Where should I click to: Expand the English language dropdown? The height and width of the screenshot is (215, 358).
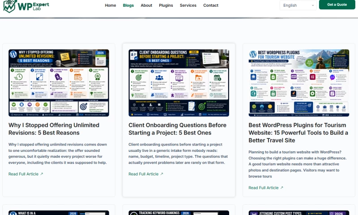298,5
